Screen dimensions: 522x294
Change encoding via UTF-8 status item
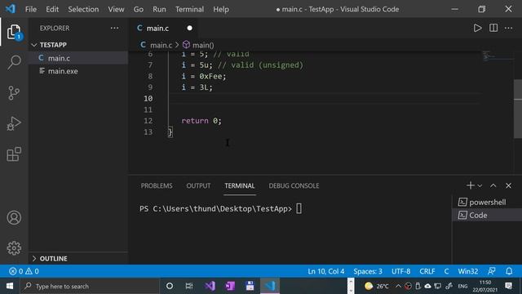[400, 271]
